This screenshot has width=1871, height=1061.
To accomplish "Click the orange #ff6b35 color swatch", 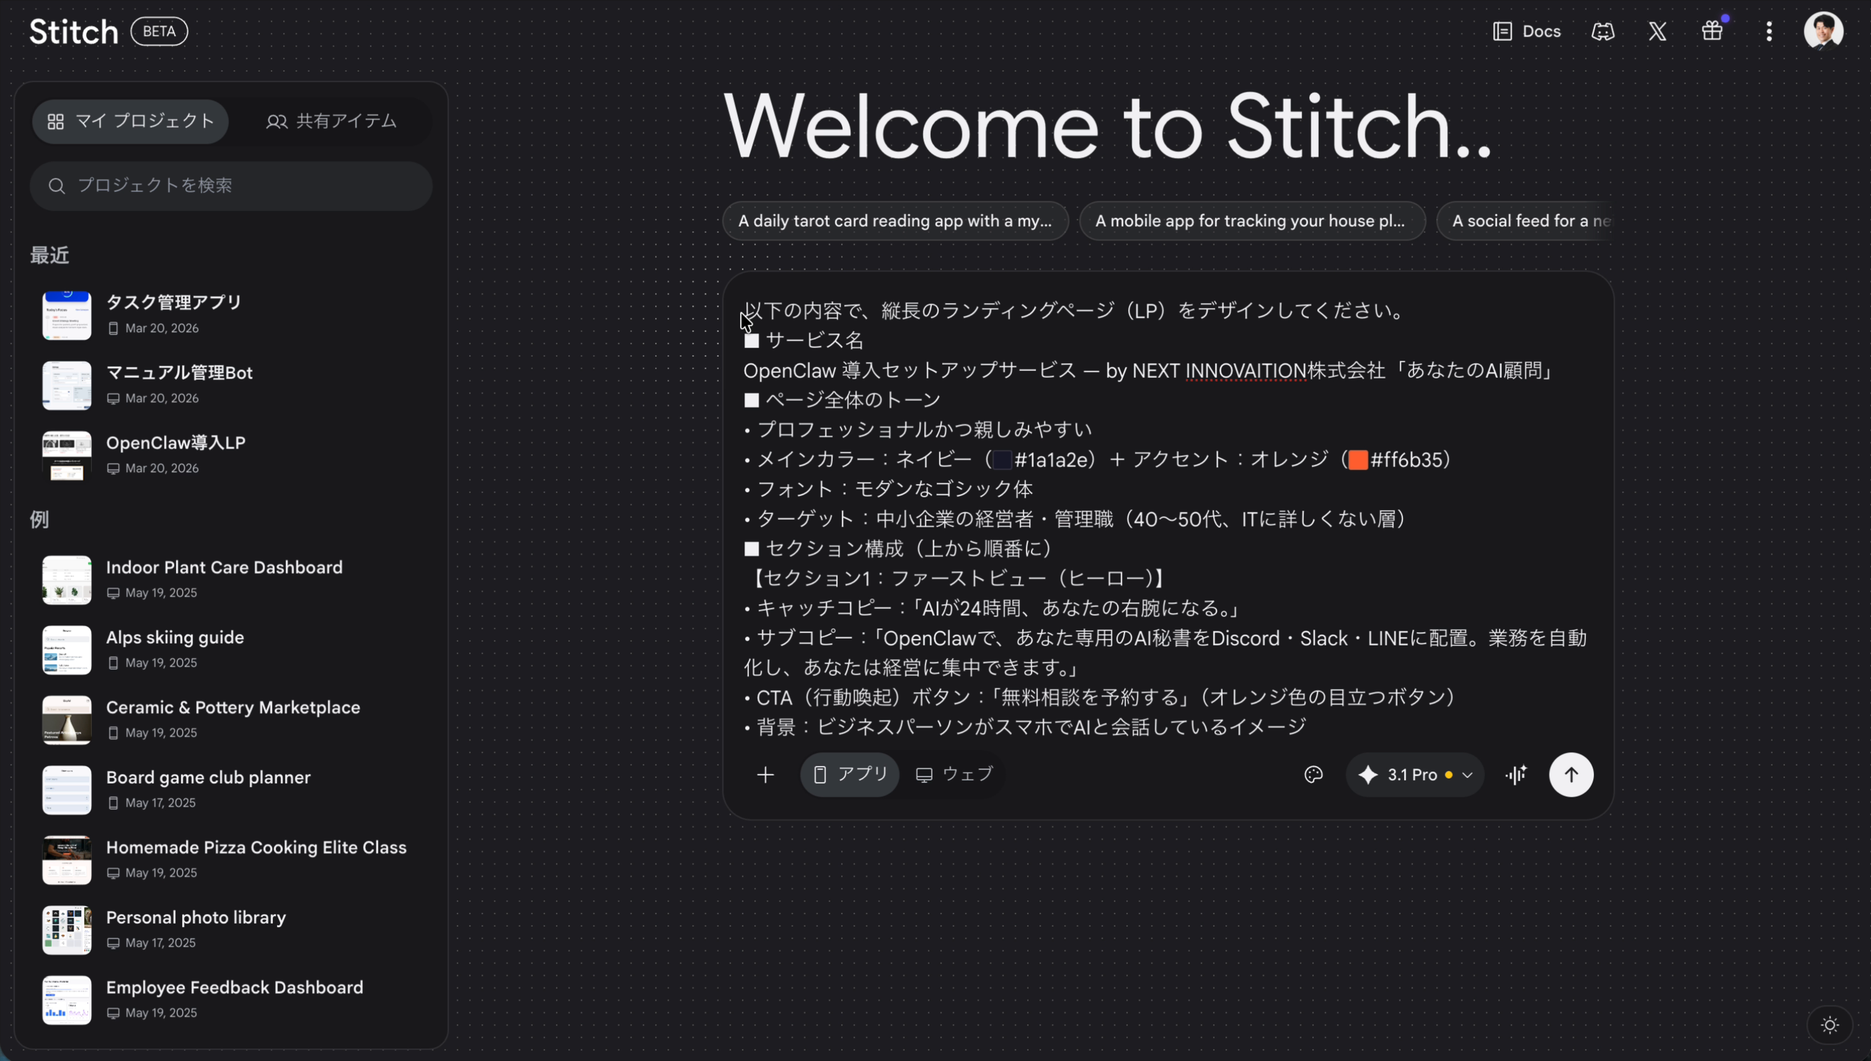I will [1357, 460].
